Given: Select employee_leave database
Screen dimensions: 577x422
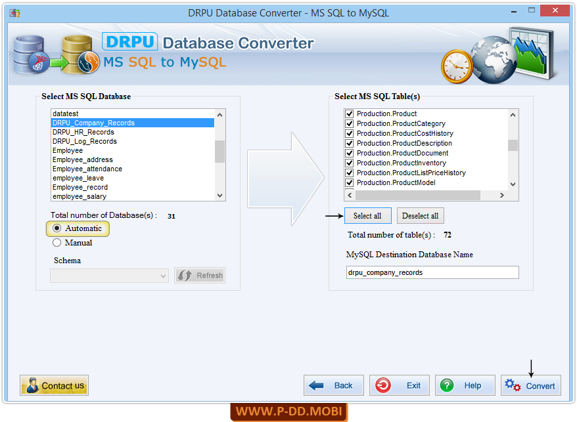Looking at the screenshot, I should point(133,178).
